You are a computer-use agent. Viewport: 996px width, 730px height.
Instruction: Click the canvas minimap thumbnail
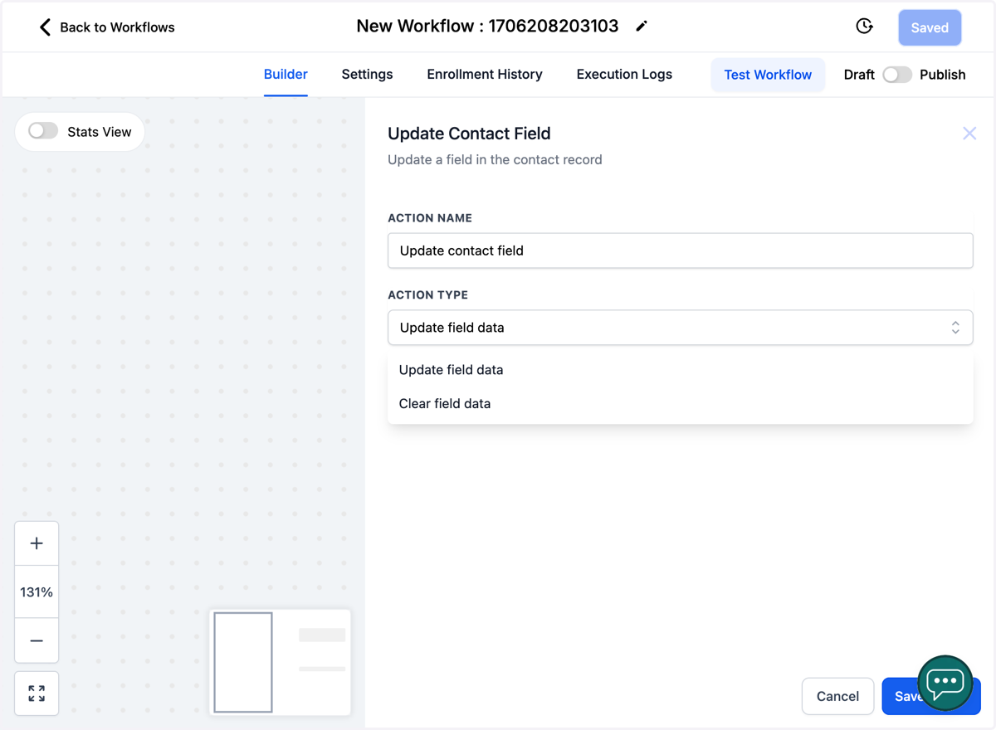pyautogui.click(x=280, y=662)
